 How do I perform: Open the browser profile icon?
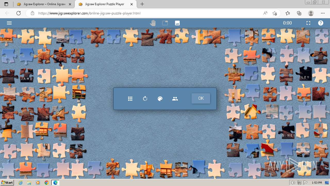tap(311, 13)
